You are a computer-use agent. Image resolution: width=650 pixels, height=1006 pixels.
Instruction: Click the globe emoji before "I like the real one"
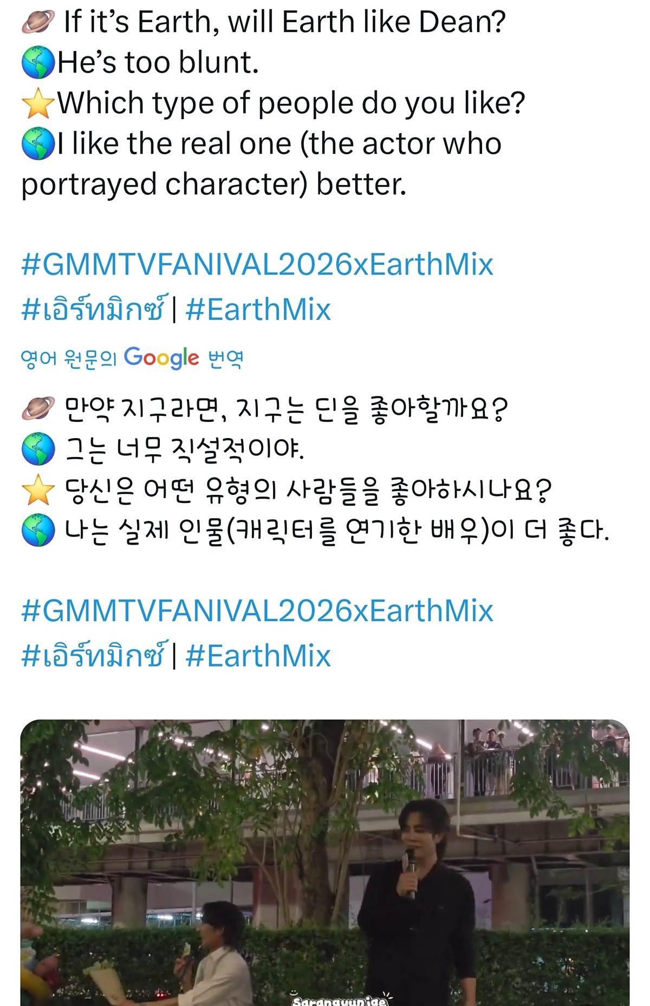click(38, 143)
